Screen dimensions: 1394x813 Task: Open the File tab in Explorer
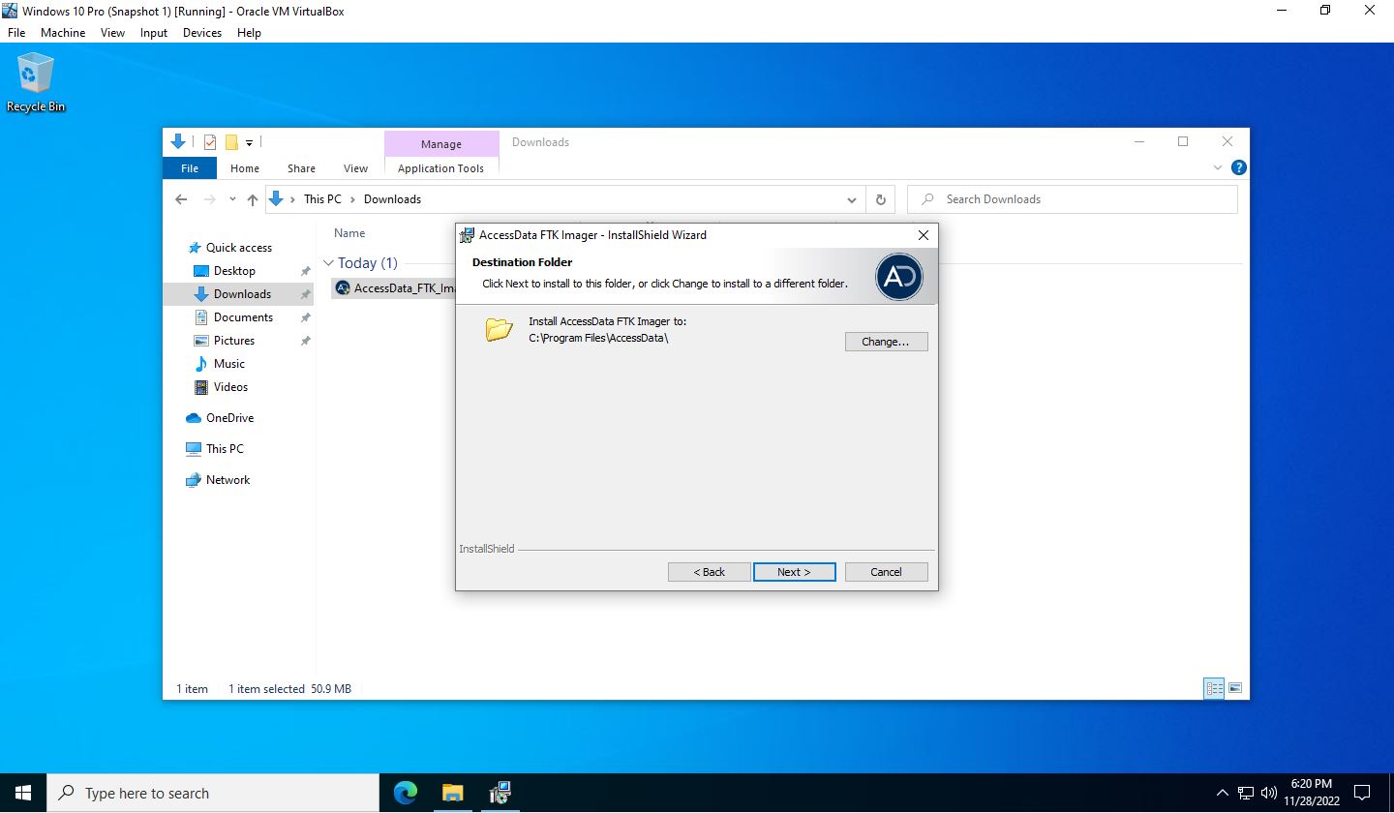click(x=190, y=168)
